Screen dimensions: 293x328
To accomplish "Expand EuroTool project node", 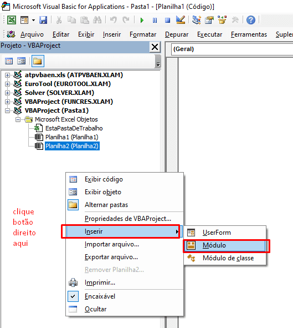I will (7, 84).
